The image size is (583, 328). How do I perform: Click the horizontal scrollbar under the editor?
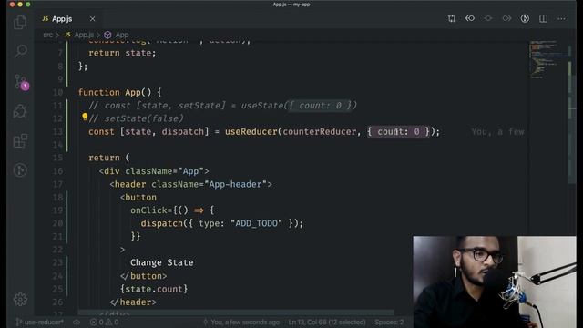(x=236, y=313)
